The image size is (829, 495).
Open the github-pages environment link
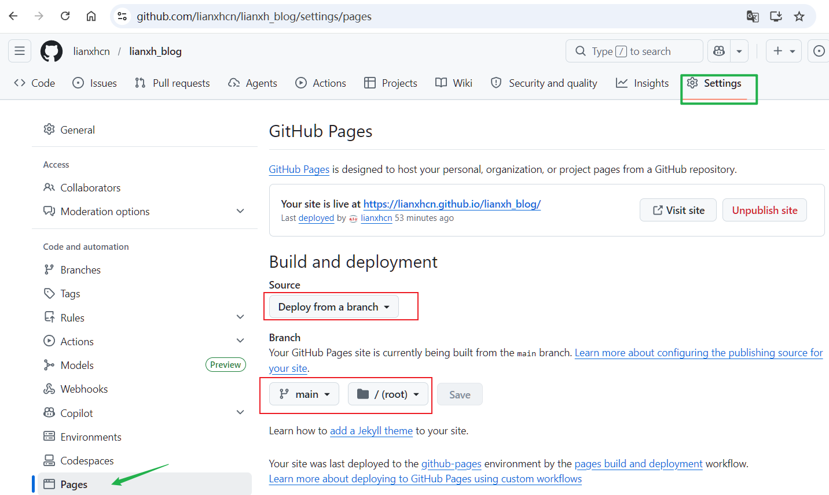[x=452, y=464]
